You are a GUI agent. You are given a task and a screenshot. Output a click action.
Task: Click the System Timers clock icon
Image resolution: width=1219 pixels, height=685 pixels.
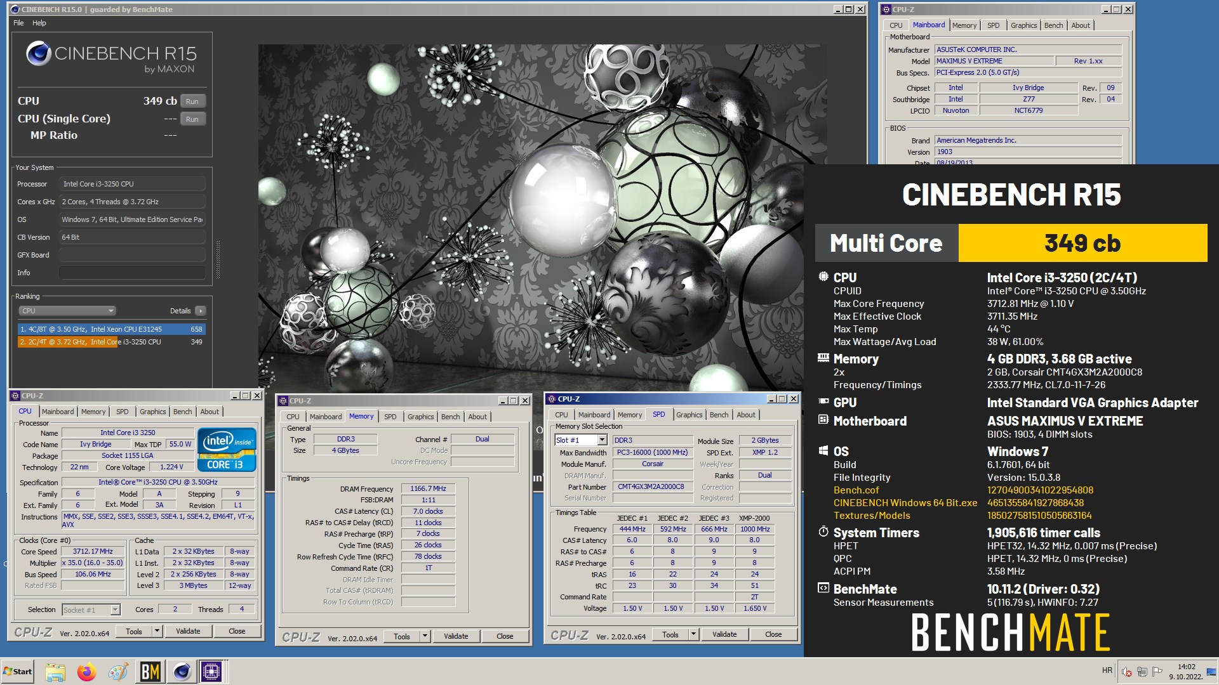coord(823,532)
